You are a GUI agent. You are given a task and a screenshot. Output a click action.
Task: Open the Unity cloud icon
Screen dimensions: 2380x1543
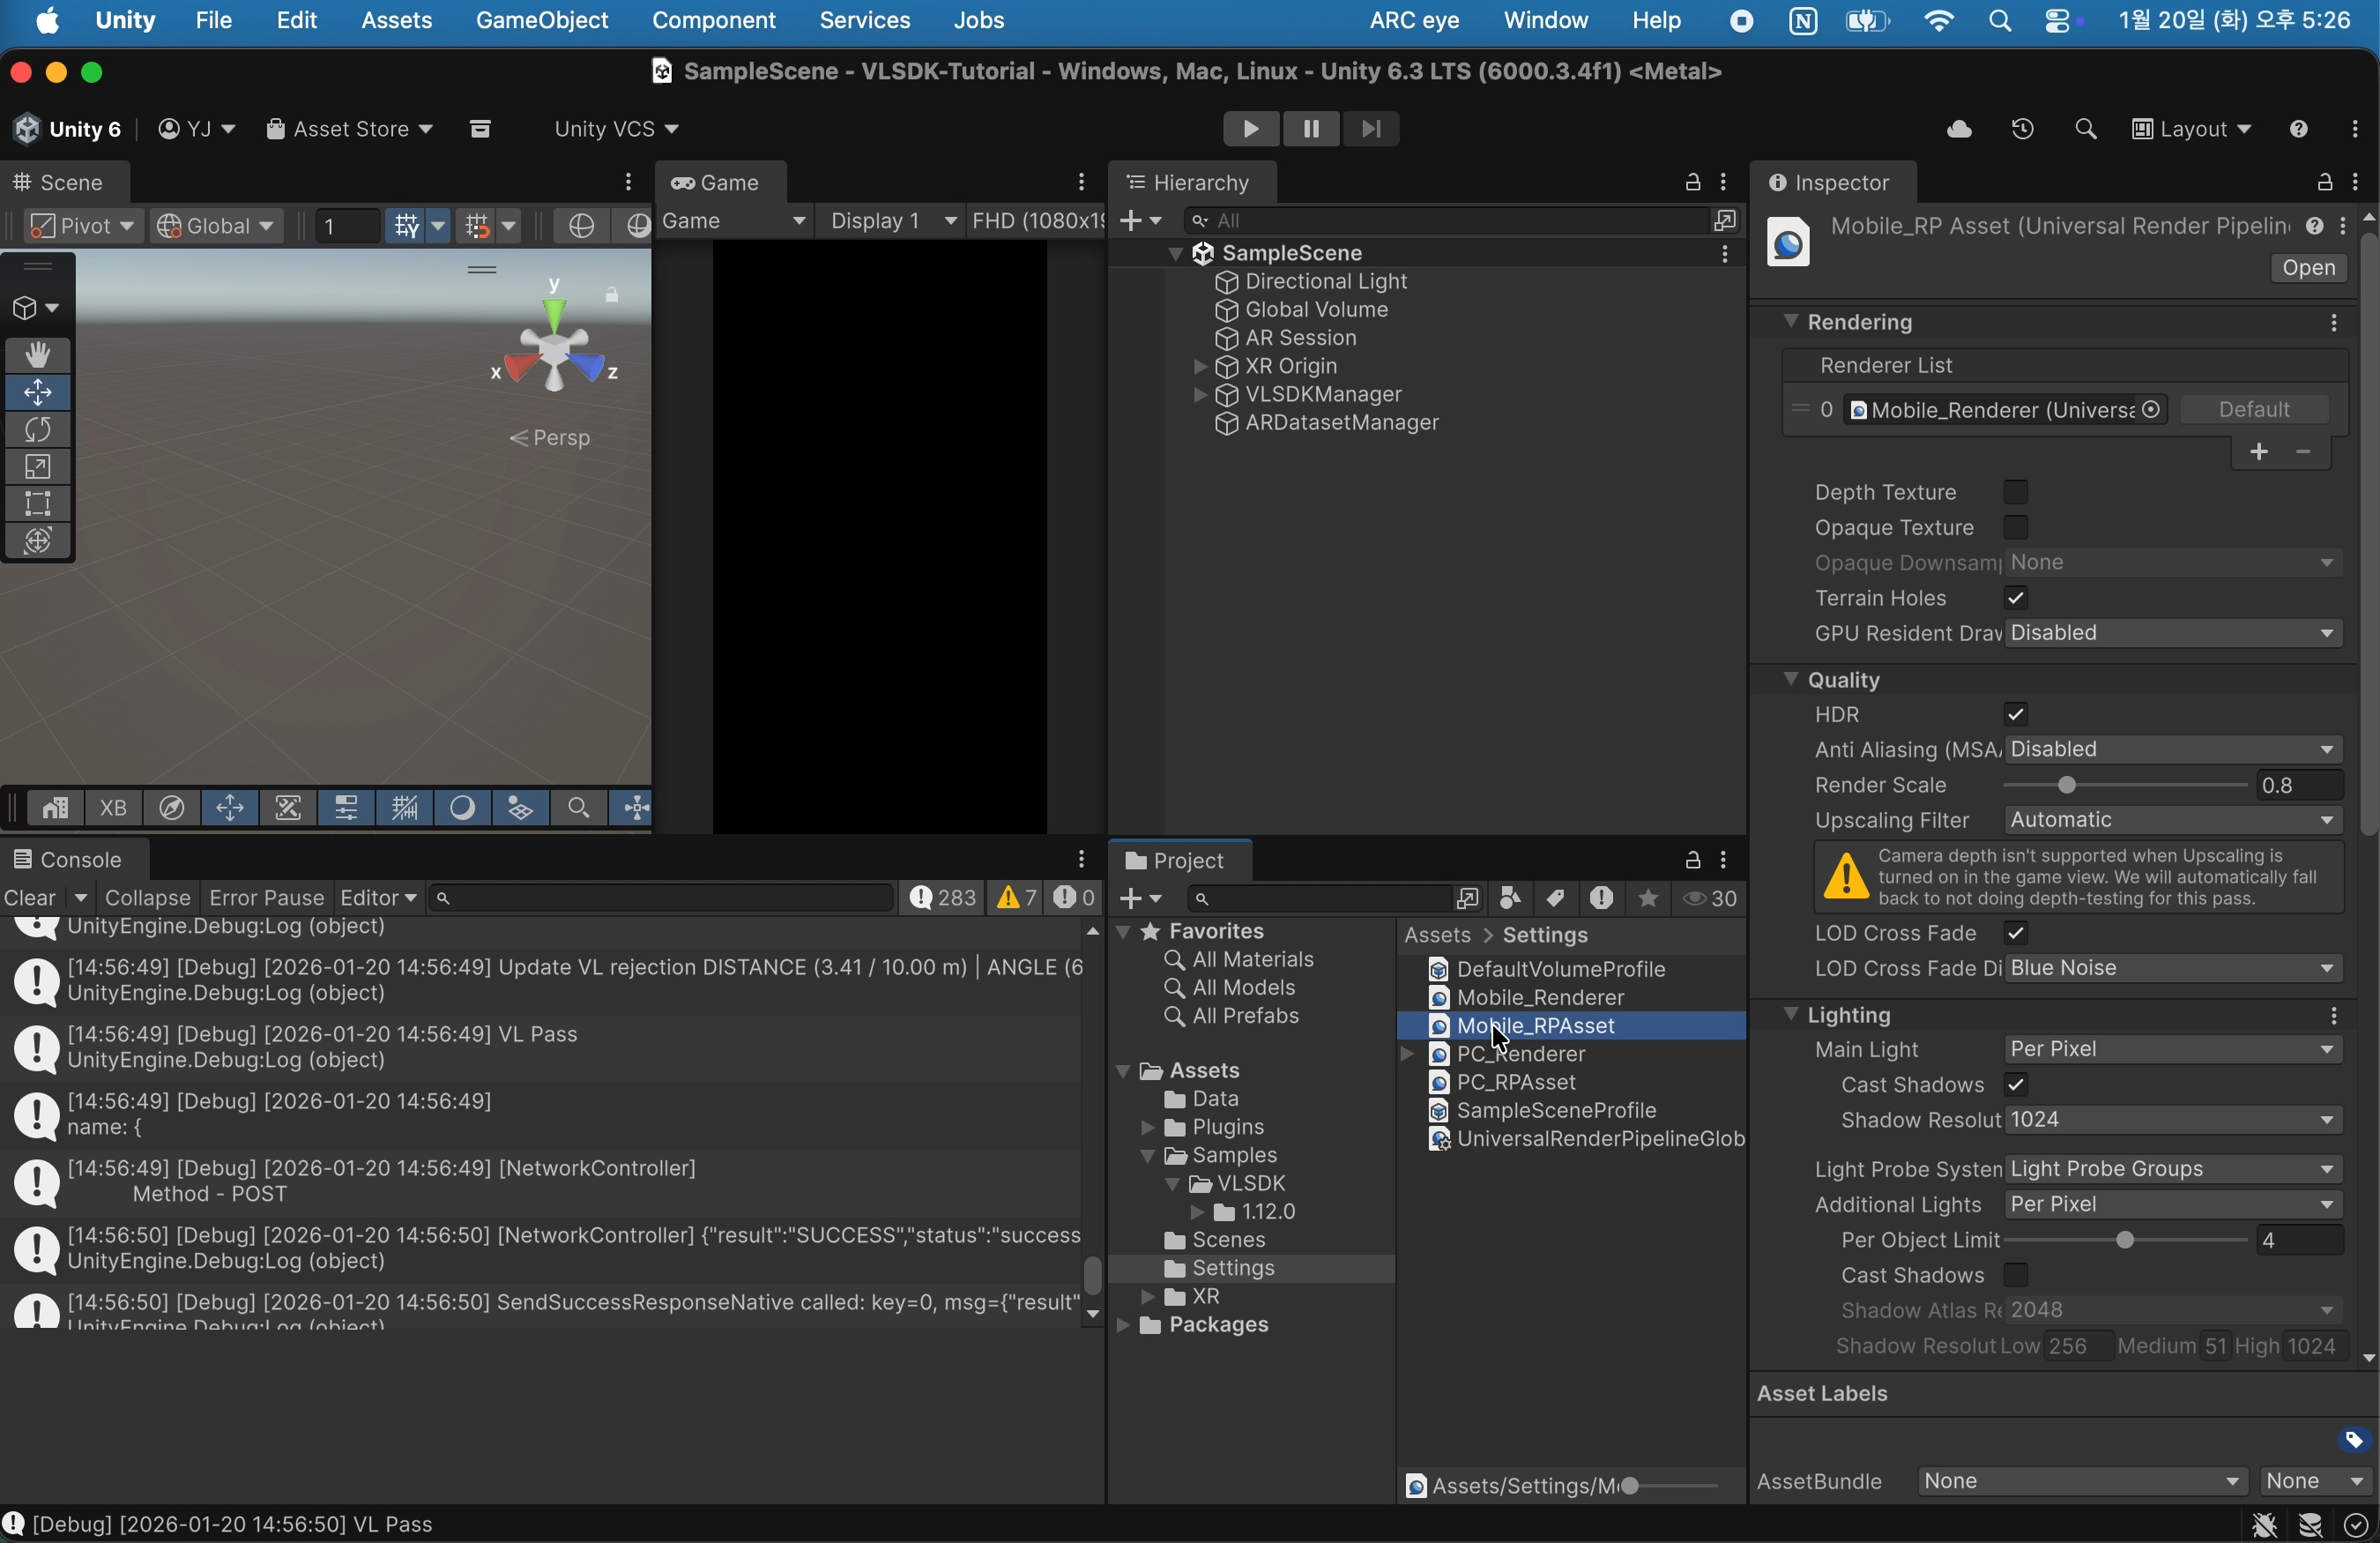click(1958, 129)
